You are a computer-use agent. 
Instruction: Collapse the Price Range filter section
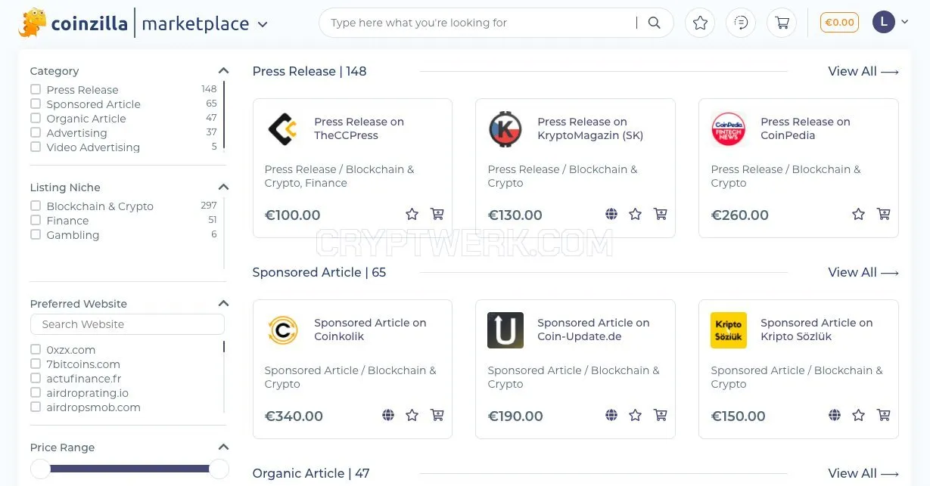tap(223, 447)
